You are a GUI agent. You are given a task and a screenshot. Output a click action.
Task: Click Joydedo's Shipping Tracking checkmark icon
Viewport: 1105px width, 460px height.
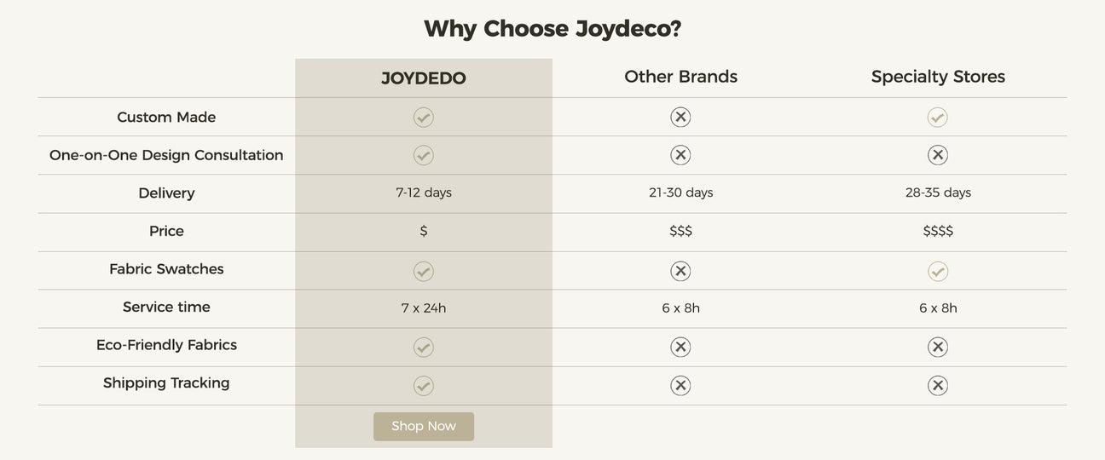(x=424, y=386)
